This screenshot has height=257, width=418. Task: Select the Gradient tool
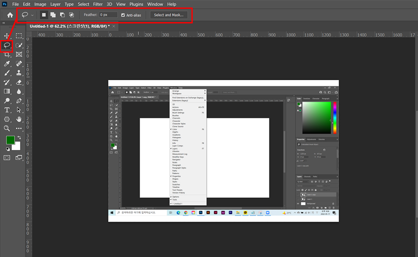coord(7,92)
